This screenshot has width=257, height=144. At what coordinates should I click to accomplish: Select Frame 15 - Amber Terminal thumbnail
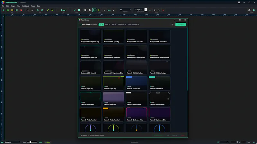(x=91, y=115)
